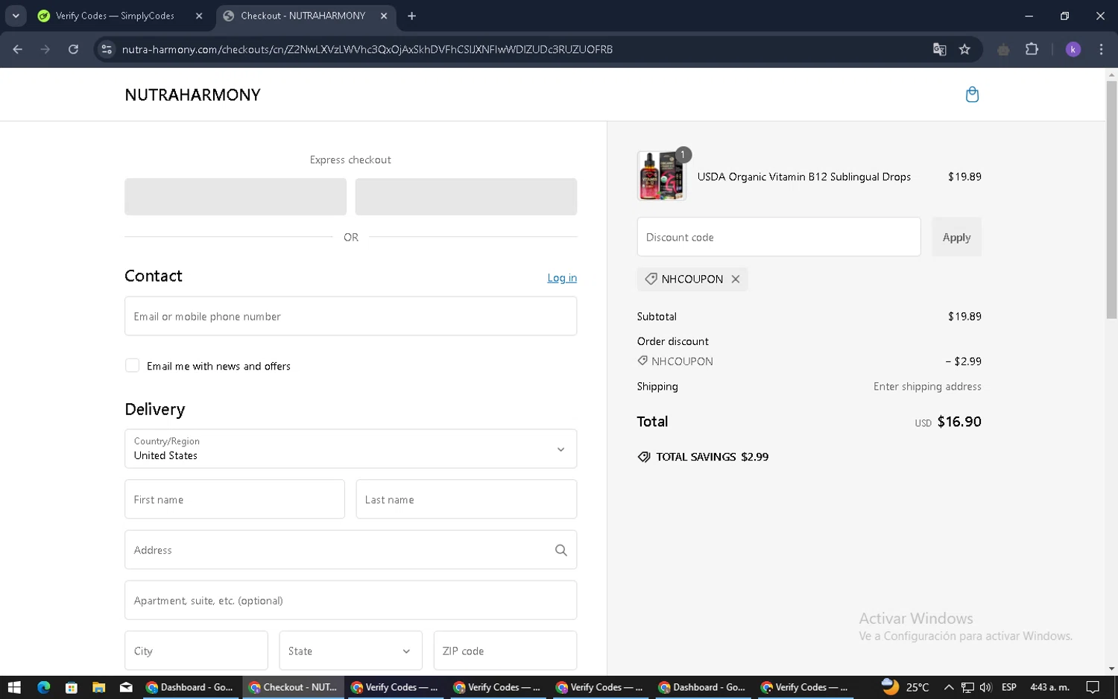
Task: Click the browser back arrow
Action: pyautogui.click(x=18, y=49)
